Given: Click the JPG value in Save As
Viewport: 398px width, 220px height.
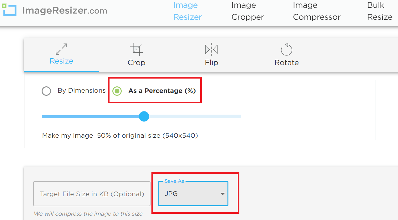Looking at the screenshot, I should tap(171, 194).
